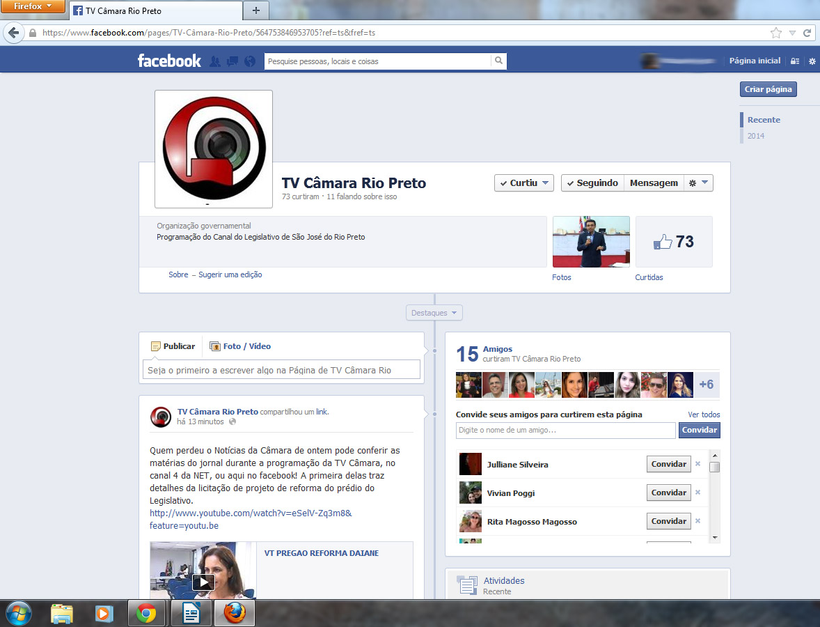Bookmark page with star icon
Viewport: 820px width, 627px height.
coord(776,33)
